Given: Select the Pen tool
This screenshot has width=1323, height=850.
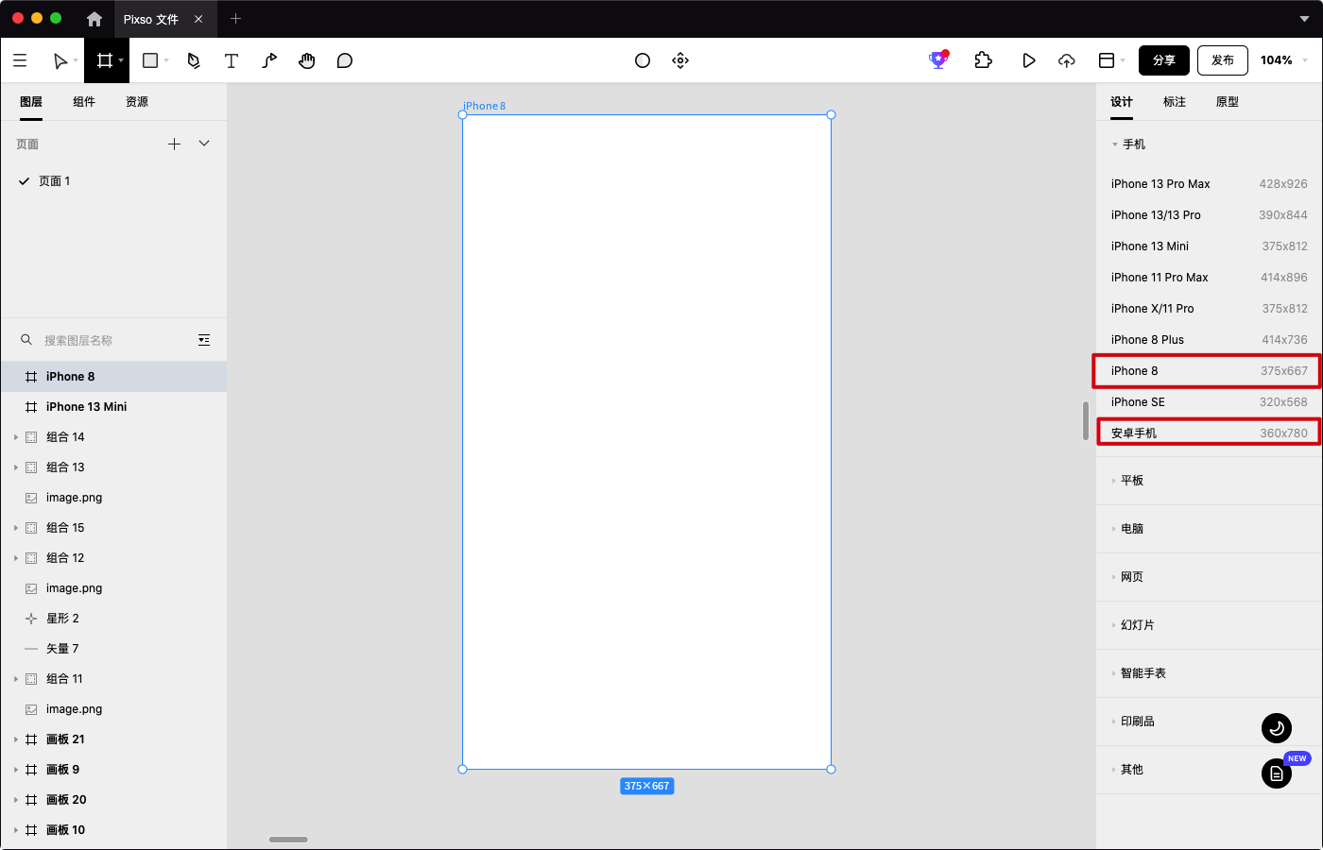Looking at the screenshot, I should [194, 60].
